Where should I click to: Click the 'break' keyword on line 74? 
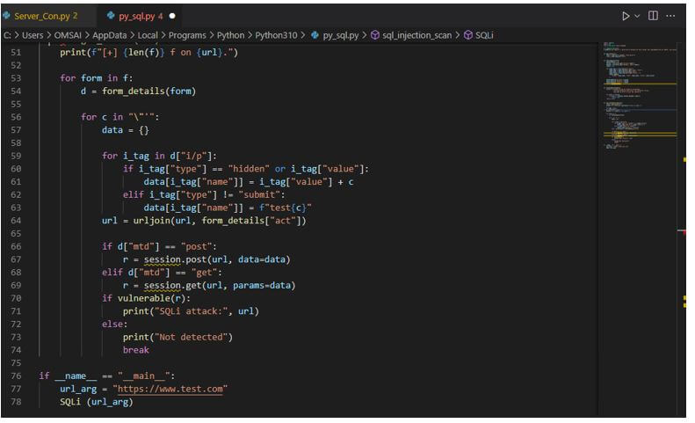tap(136, 350)
